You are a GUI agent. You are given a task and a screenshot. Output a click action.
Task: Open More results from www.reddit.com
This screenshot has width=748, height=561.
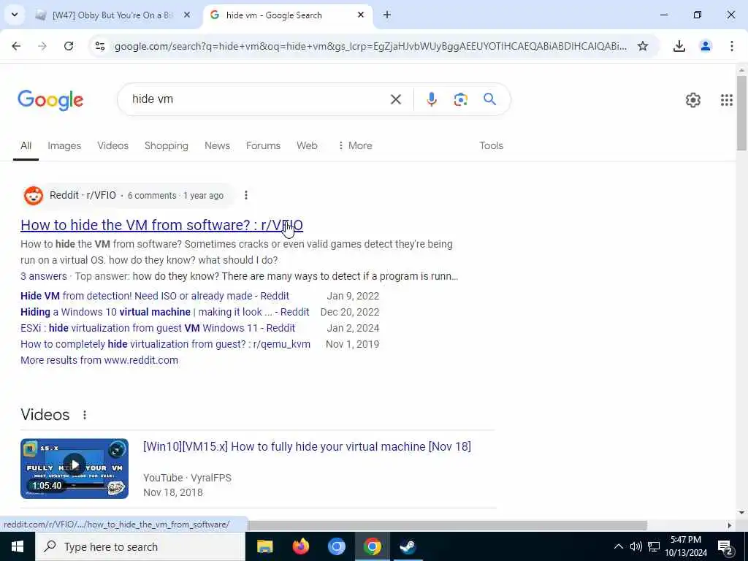[99, 360]
